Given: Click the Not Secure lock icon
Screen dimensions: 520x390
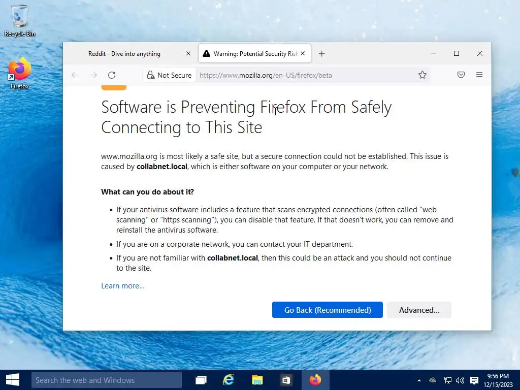Looking at the screenshot, I should coord(151,75).
